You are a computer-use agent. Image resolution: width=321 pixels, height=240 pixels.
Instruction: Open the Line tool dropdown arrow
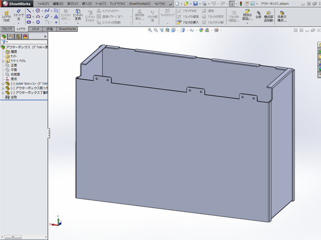33,11
